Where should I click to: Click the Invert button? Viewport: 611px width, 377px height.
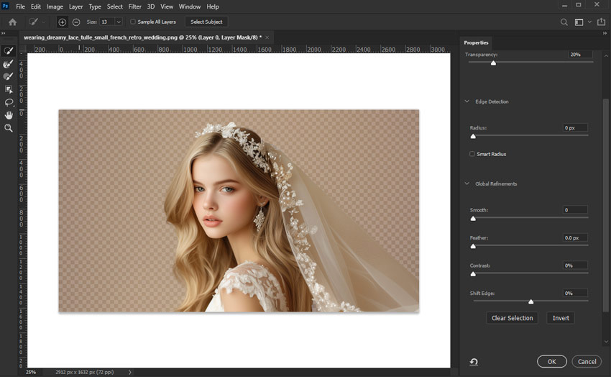[561, 318]
